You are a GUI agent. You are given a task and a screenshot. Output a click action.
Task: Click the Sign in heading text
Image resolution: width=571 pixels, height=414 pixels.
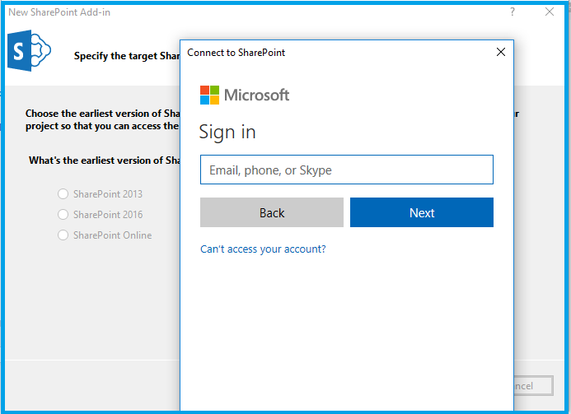pos(227,132)
